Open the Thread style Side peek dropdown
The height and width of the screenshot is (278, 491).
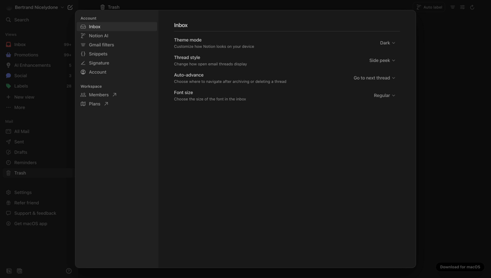click(x=382, y=60)
